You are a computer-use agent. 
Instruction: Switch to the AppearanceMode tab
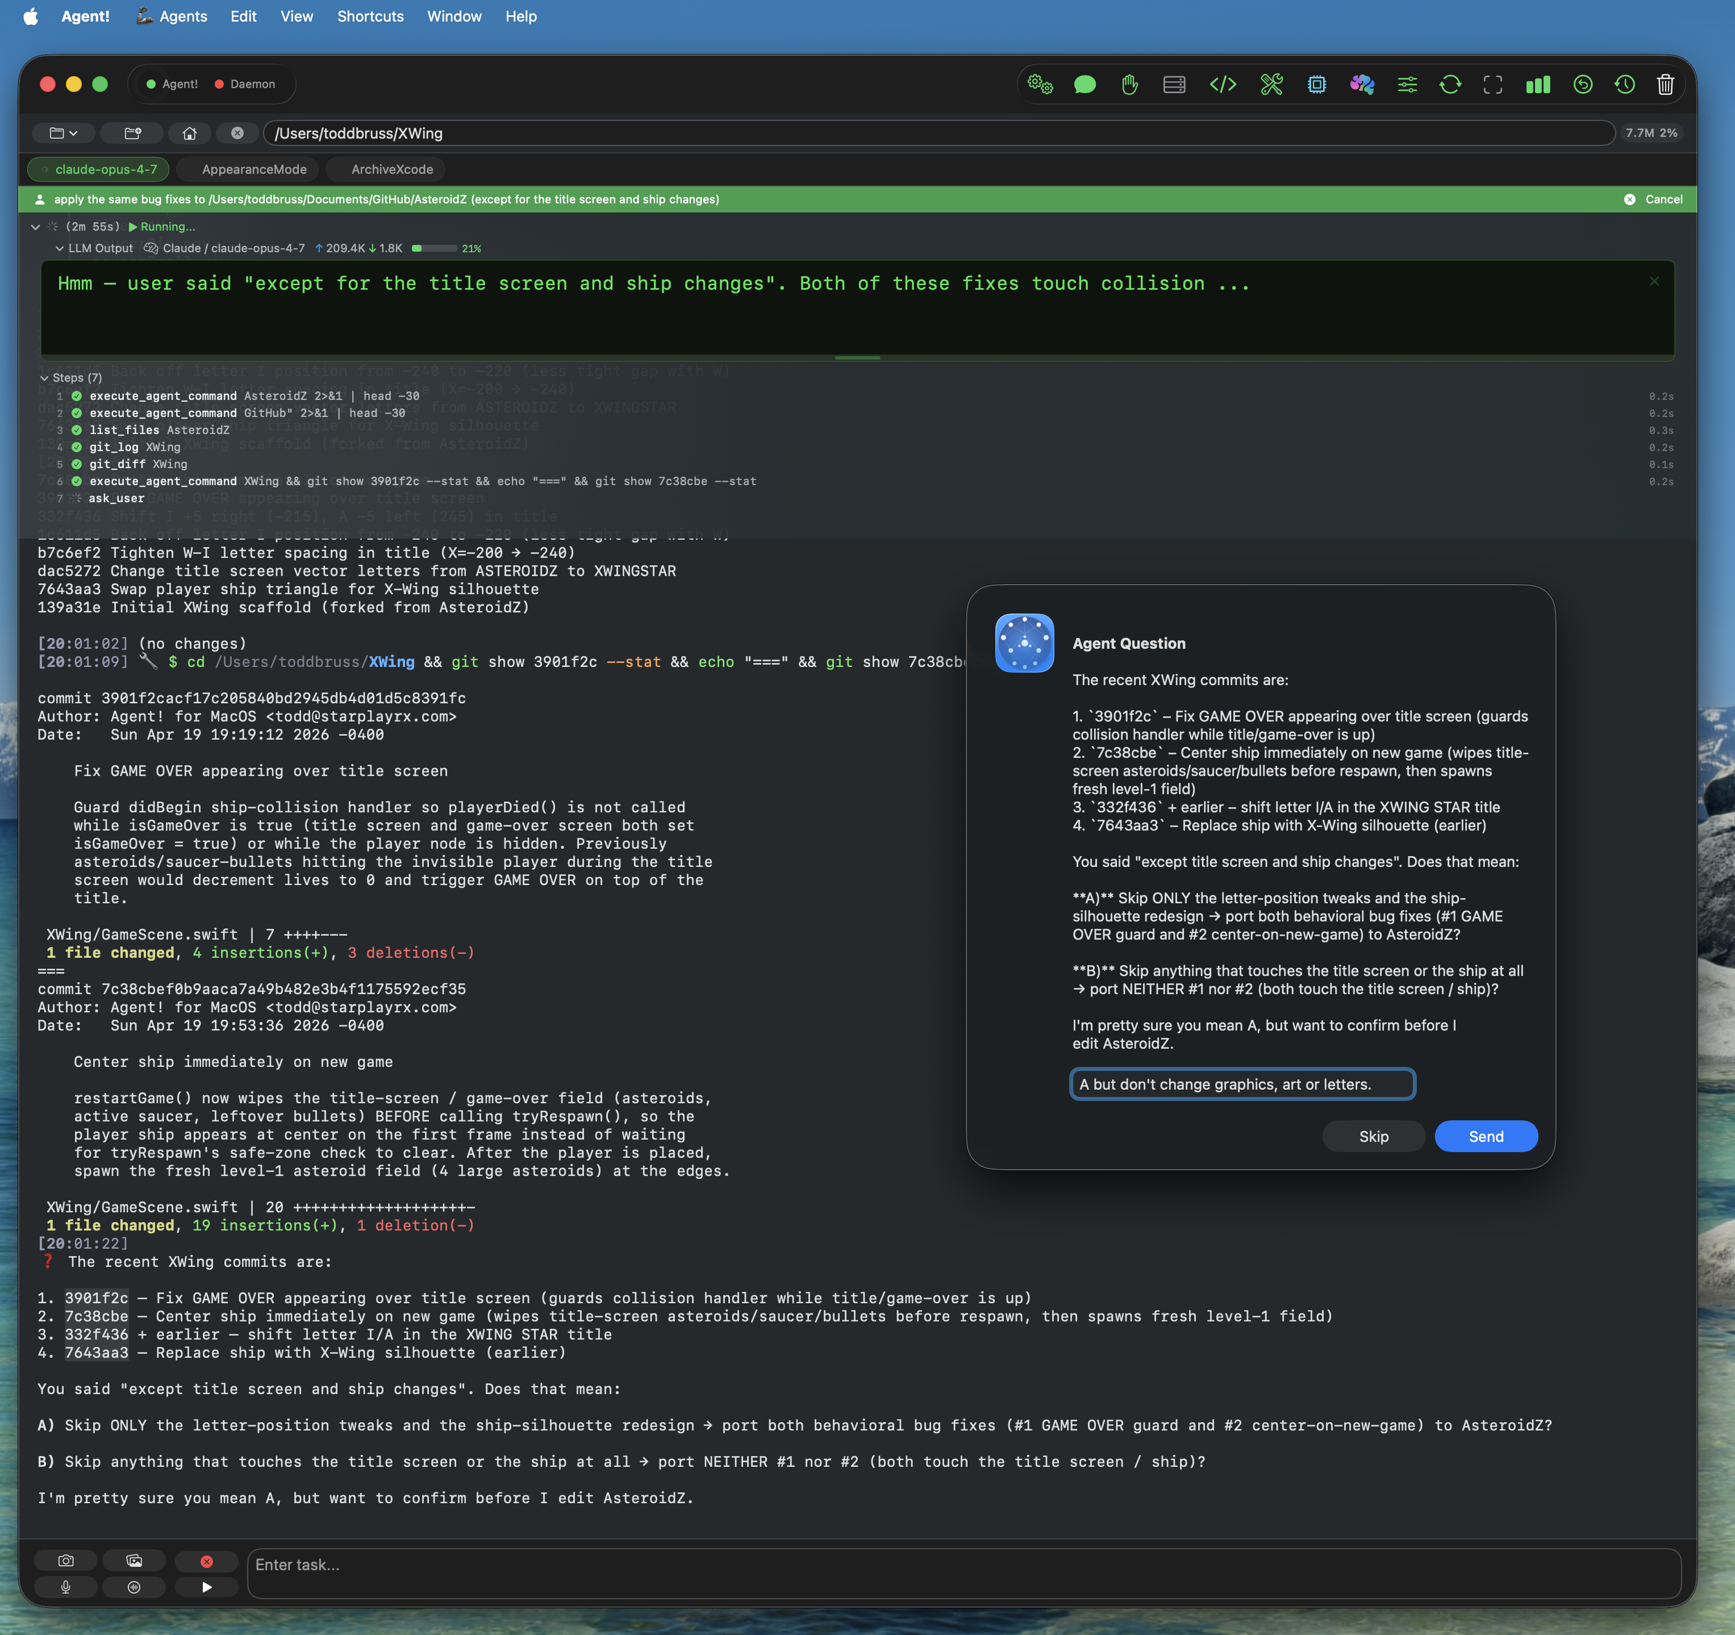pos(254,169)
